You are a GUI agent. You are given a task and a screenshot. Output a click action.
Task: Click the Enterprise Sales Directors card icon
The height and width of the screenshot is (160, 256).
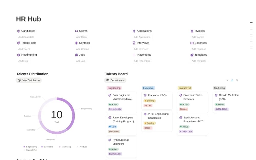coord(180,95)
